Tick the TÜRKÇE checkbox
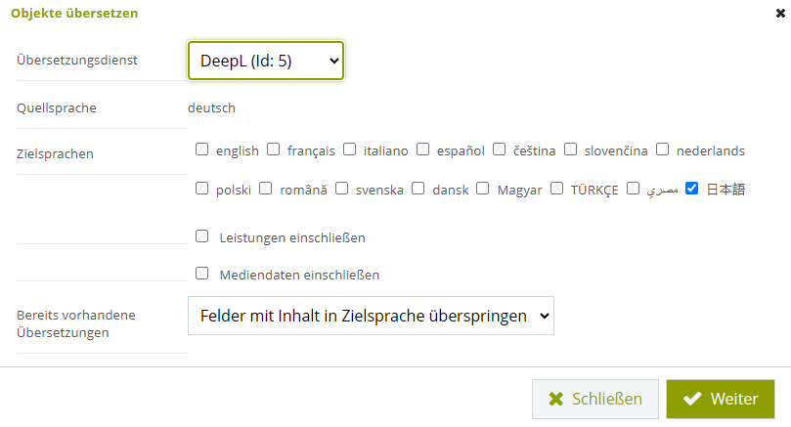This screenshot has height=427, width=791. [x=556, y=188]
